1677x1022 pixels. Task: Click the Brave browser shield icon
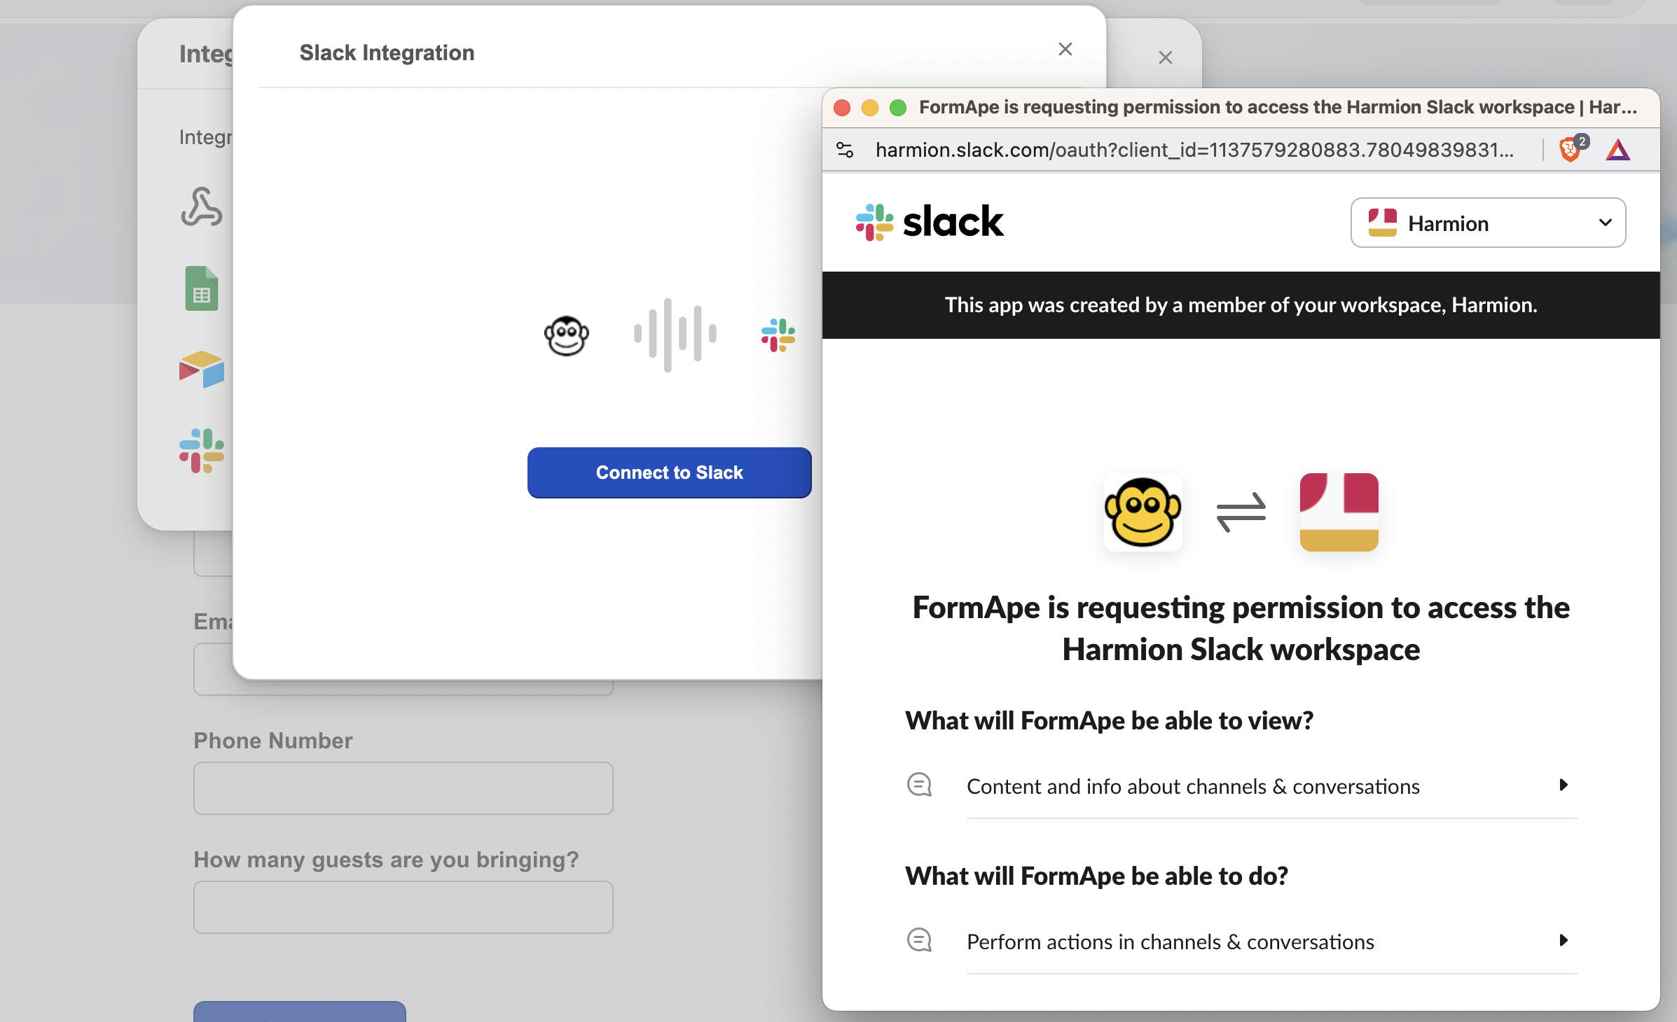pyautogui.click(x=1571, y=148)
